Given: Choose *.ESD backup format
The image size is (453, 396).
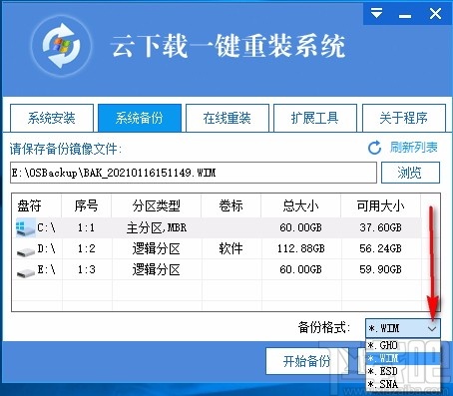Looking at the screenshot, I should pos(403,371).
